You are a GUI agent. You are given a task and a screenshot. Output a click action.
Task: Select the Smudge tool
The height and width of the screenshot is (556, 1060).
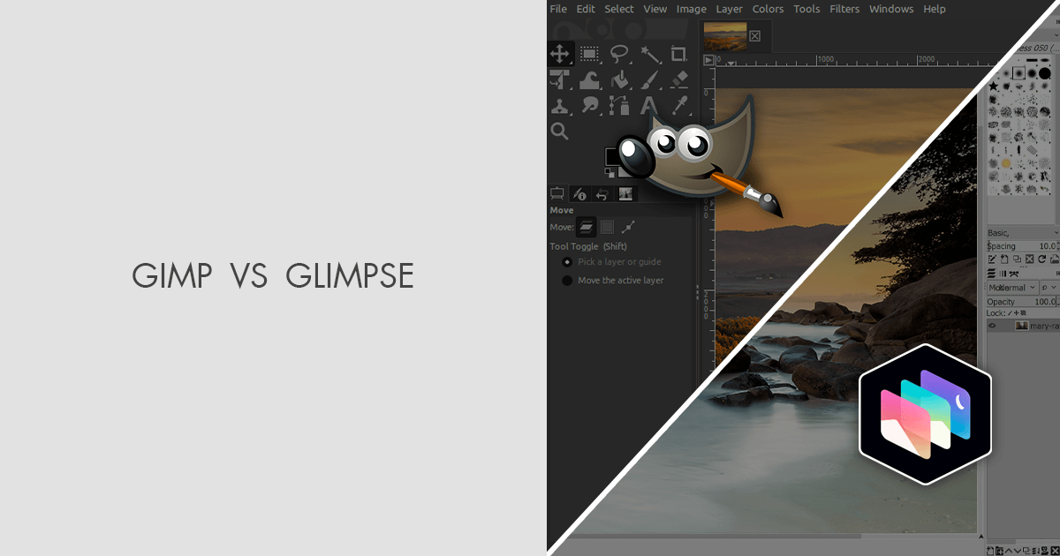589,106
